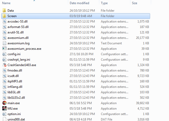Sort files by Name column header
Screen dimensions: 169x121
pos(6,3)
